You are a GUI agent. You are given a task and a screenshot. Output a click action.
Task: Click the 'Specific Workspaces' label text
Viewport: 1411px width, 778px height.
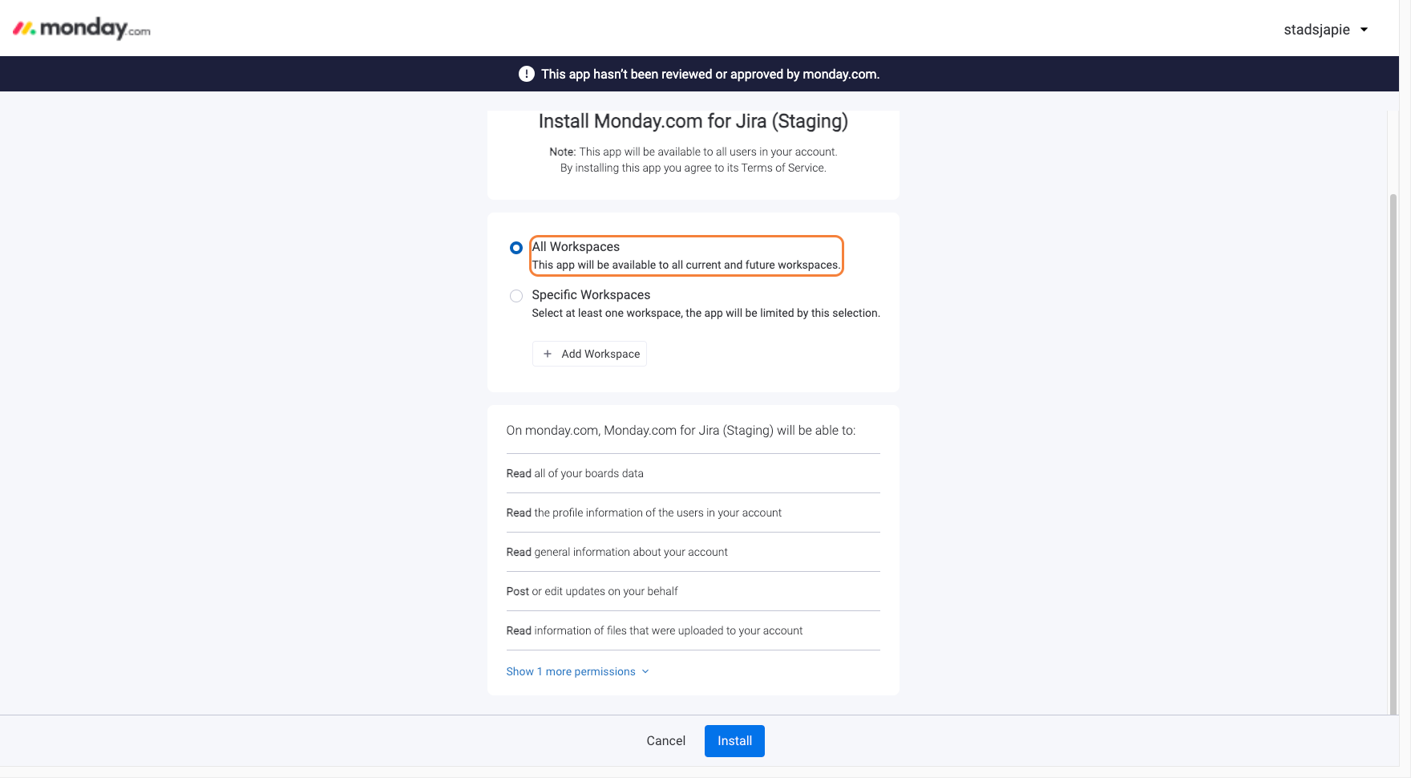(591, 294)
